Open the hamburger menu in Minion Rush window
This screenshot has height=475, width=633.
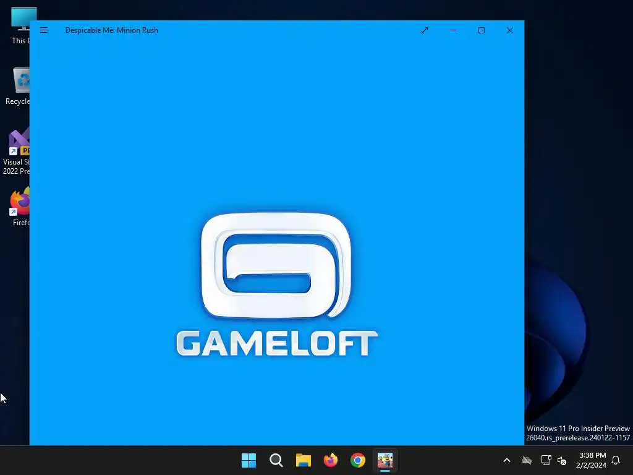[44, 30]
